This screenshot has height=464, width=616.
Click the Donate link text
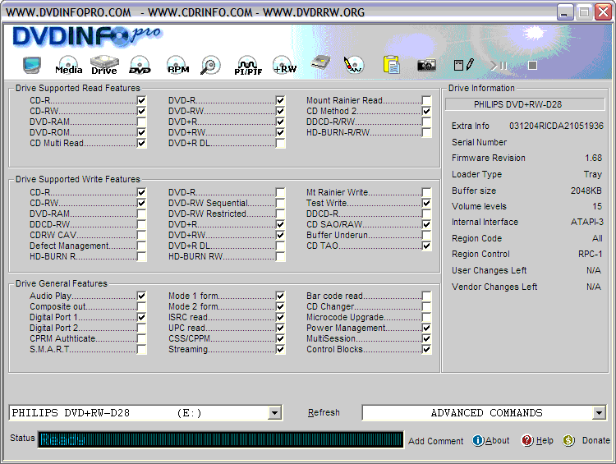596,440
